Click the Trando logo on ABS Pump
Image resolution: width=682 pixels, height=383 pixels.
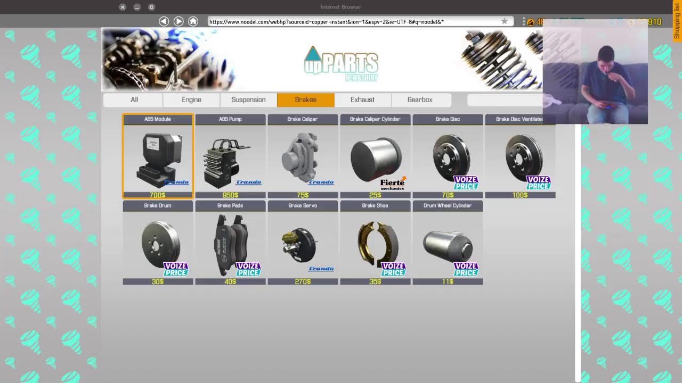(249, 182)
